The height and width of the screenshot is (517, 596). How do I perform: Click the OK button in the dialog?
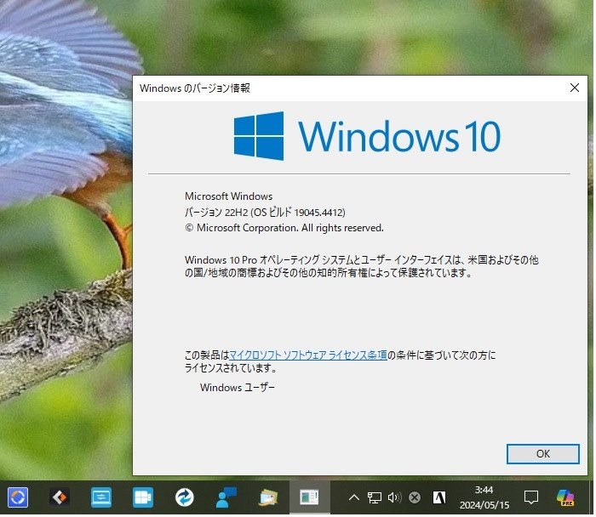click(542, 453)
